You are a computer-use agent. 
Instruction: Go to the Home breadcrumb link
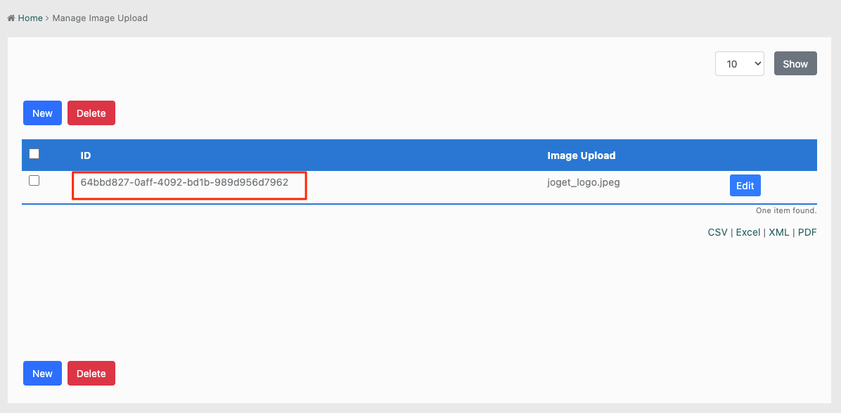tap(30, 18)
